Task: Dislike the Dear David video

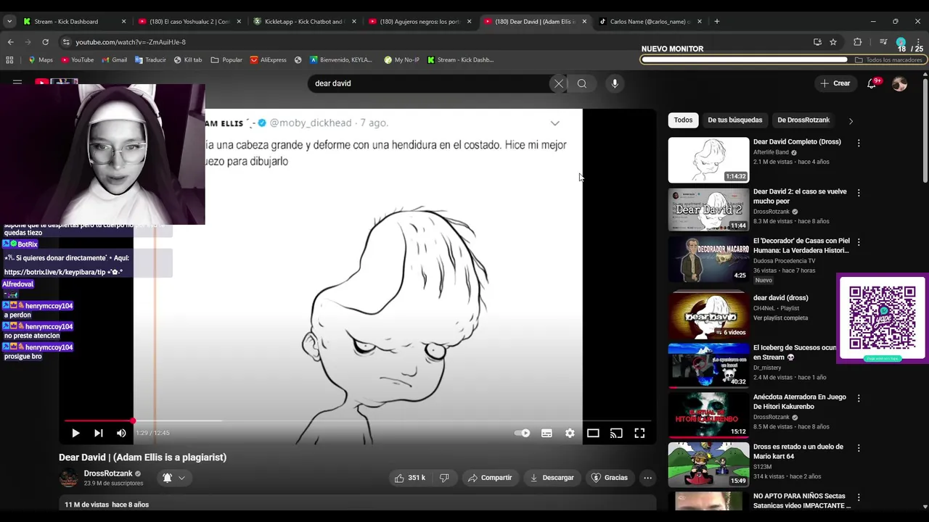Action: pos(444,478)
